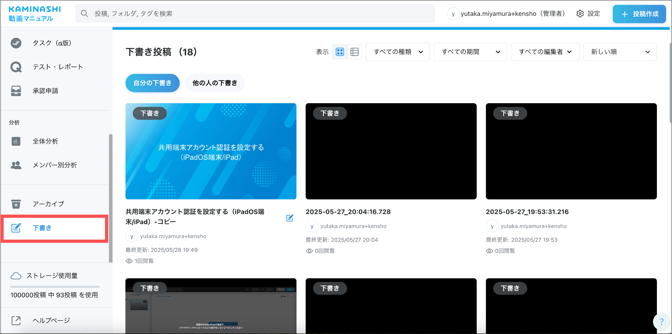This screenshot has height=334, width=672.
Task: Click the アーカイブ box icon
Action: tap(16, 204)
